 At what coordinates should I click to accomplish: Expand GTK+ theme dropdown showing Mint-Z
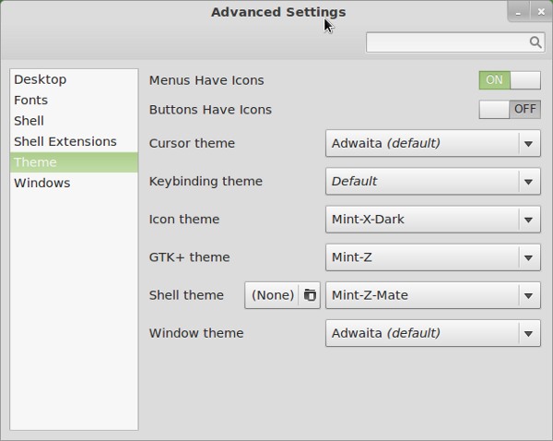[x=433, y=257]
